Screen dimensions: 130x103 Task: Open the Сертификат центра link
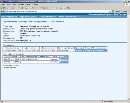(28, 17)
